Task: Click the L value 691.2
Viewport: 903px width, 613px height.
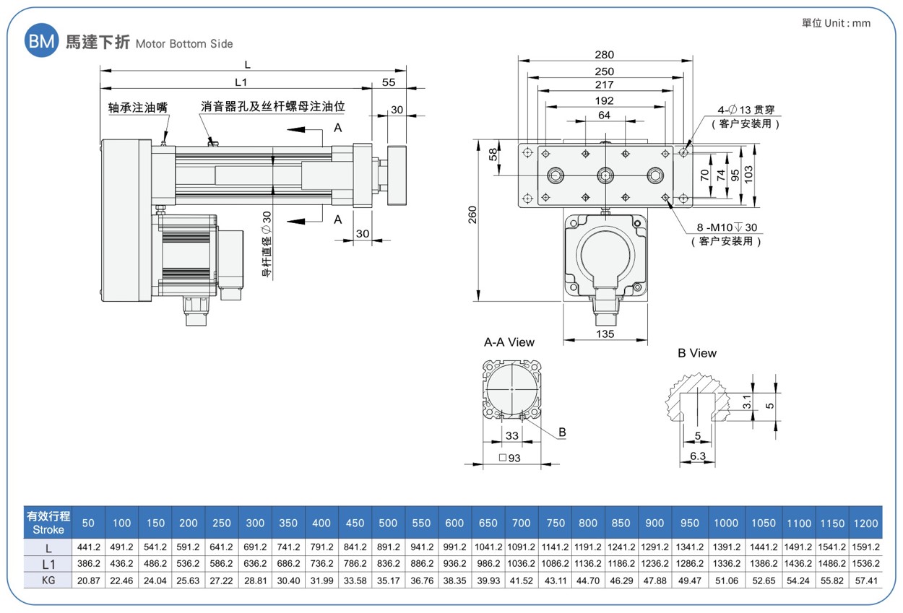Action: [255, 547]
